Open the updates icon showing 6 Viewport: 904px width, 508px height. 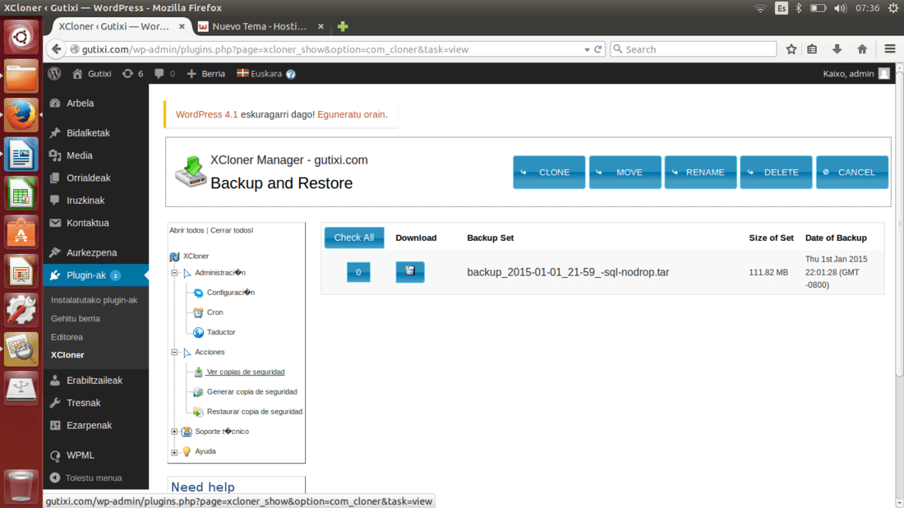132,74
